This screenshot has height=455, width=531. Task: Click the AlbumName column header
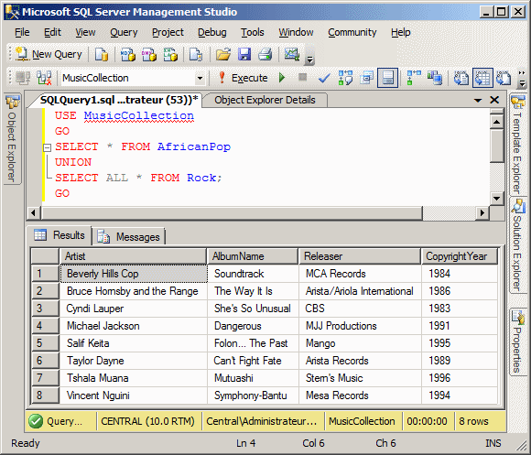click(x=253, y=256)
